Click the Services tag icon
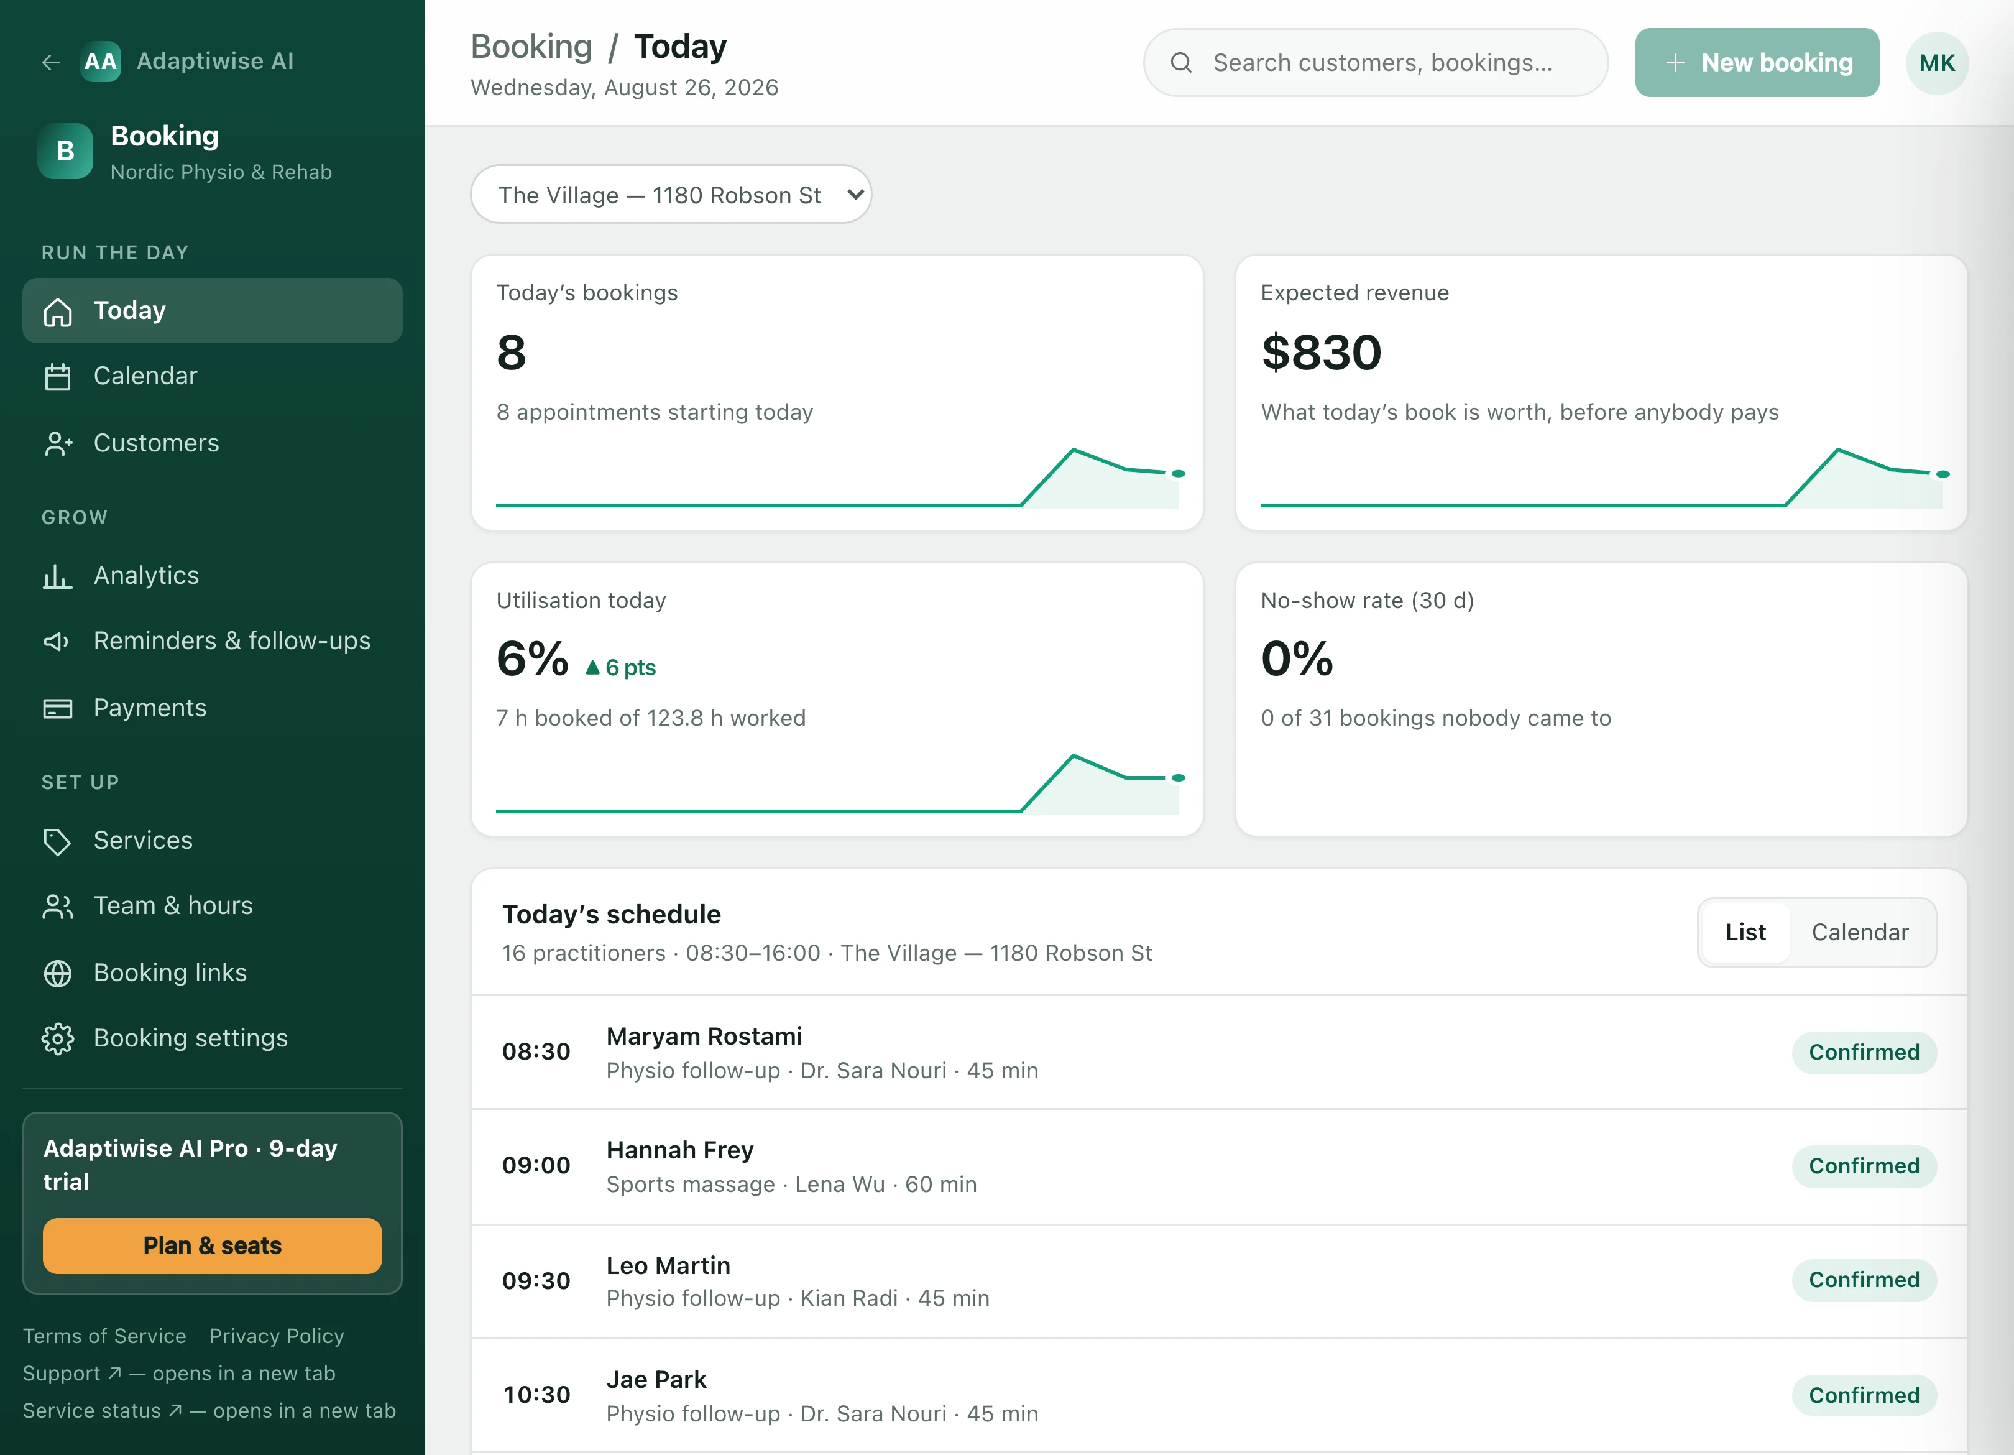The width and height of the screenshot is (2014, 1455). click(58, 841)
